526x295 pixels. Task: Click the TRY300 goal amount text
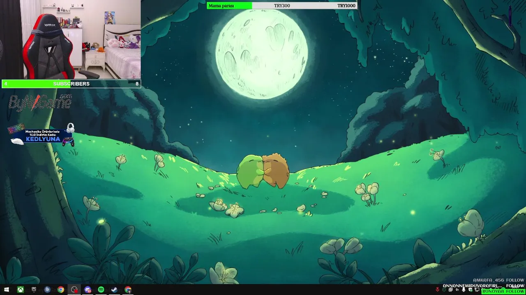point(282,6)
